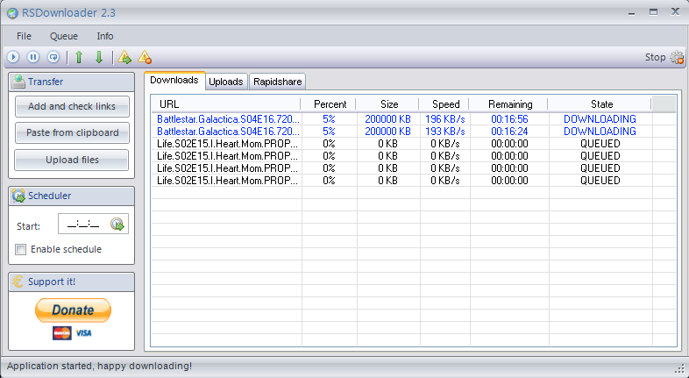Click Add and check links button

(72, 106)
